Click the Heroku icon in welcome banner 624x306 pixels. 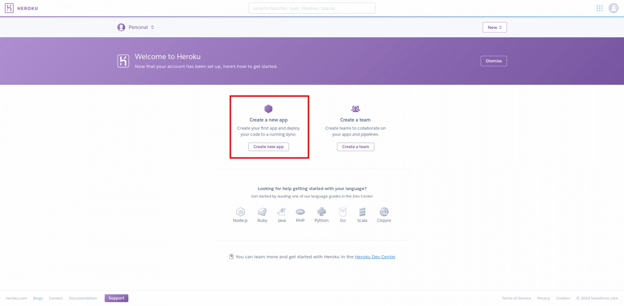click(123, 61)
